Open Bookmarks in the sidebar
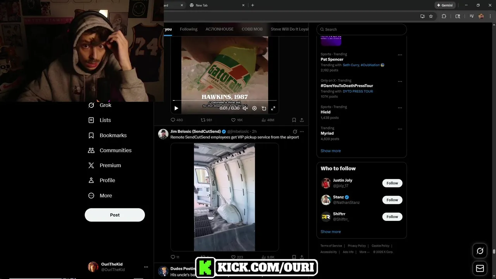Image resolution: width=496 pixels, height=279 pixels. (x=107, y=135)
